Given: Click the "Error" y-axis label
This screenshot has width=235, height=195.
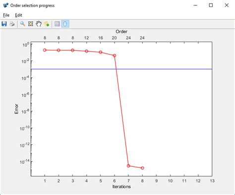Looking at the screenshot, I should pos(16,109).
